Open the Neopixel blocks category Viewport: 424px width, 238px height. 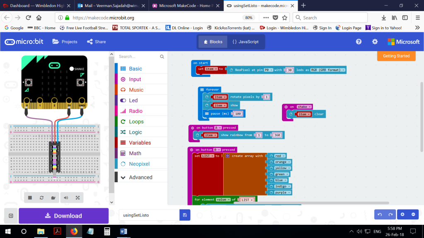(x=141, y=164)
